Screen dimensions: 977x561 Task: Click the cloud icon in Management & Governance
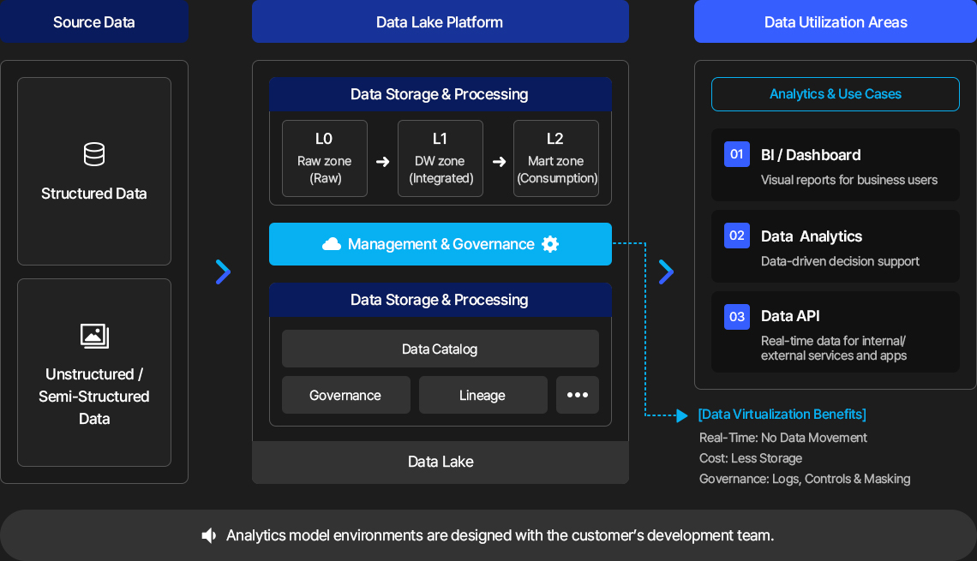332,244
